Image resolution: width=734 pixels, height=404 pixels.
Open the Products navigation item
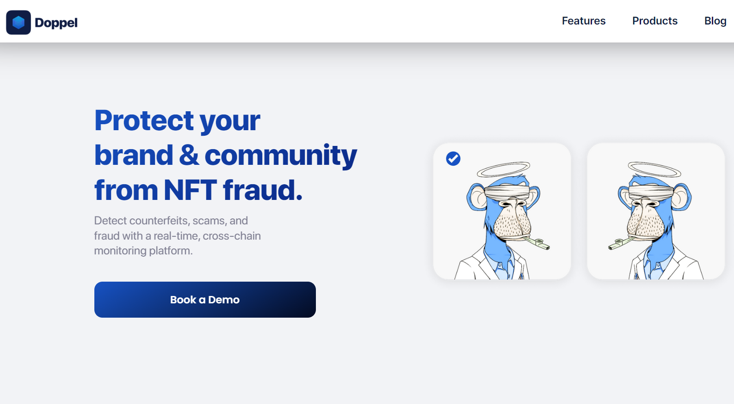(655, 21)
